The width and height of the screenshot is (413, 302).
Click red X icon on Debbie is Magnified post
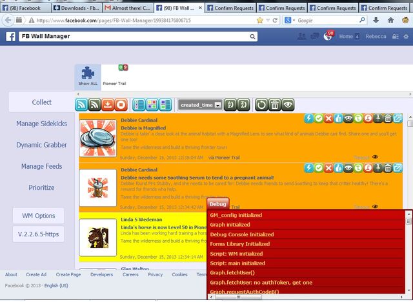[328, 118]
